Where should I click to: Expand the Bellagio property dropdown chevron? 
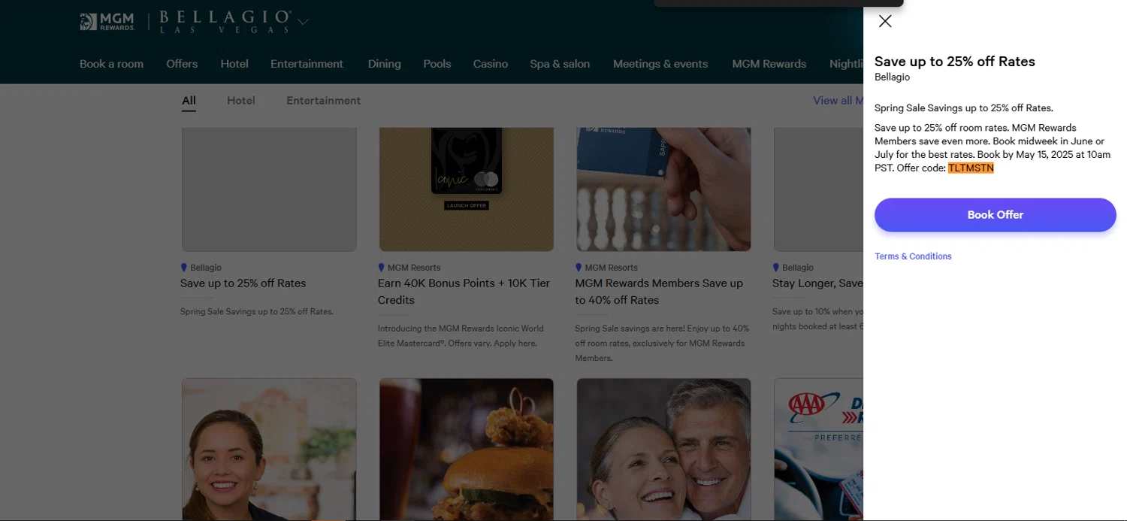[303, 22]
